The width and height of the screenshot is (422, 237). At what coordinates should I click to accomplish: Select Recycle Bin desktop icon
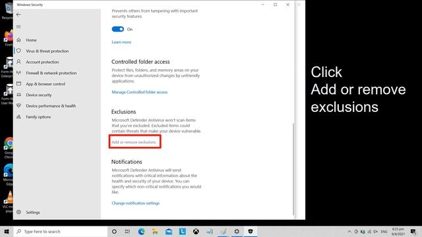click(7, 11)
